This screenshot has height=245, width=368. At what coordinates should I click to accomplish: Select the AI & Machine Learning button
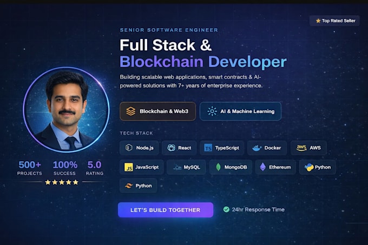coord(240,111)
